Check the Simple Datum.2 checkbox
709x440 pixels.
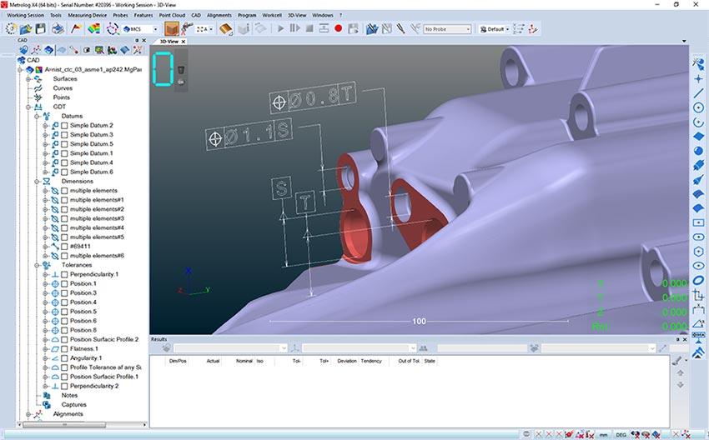click(64, 125)
